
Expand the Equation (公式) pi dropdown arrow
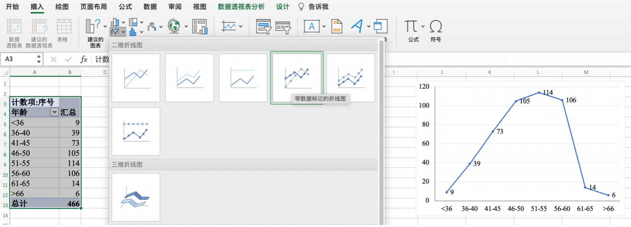coord(423,26)
